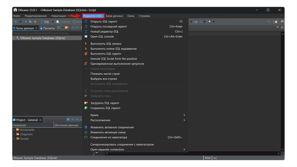This screenshot has height=167, width=297.
Task: Choose Открыть SQL скрипт menu entry
Action: (x=135, y=22)
